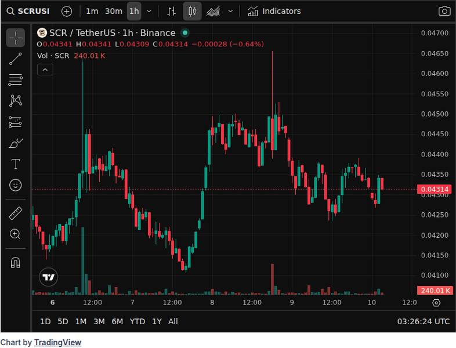Set the range to 6M

117,321
